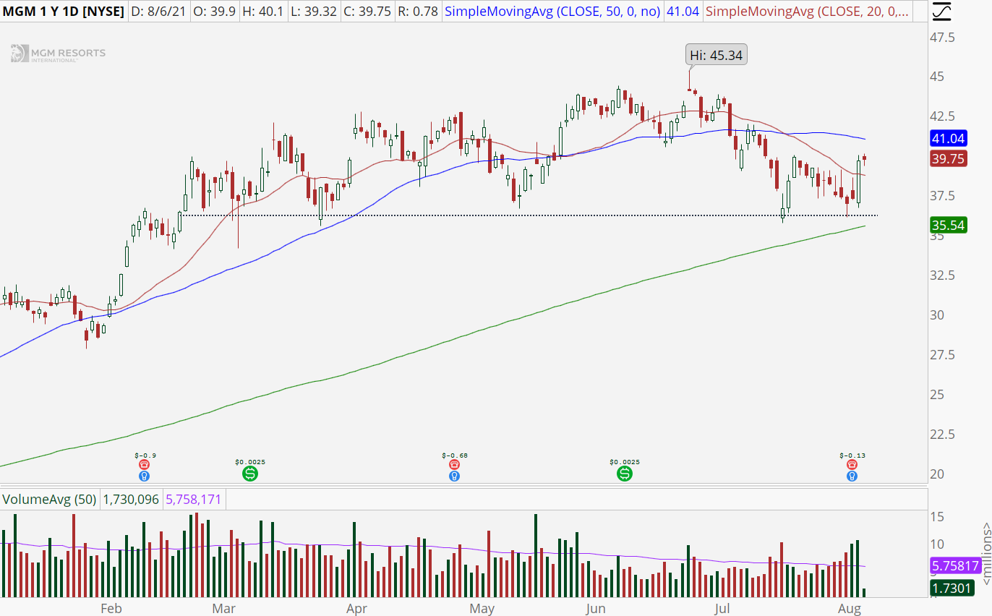Click the blue 41.04 value in the header
This screenshot has height=616, width=992.
pyautogui.click(x=683, y=12)
